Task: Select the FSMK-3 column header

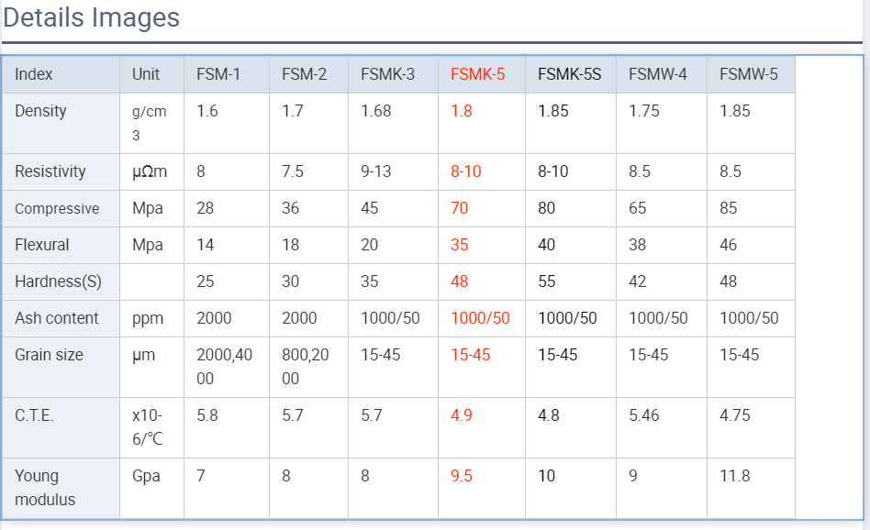Action: click(387, 74)
